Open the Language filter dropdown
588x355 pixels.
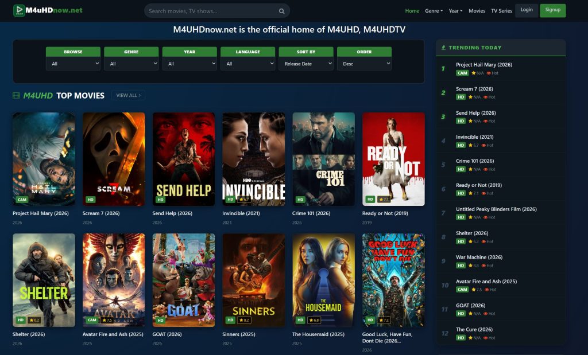pyautogui.click(x=247, y=63)
